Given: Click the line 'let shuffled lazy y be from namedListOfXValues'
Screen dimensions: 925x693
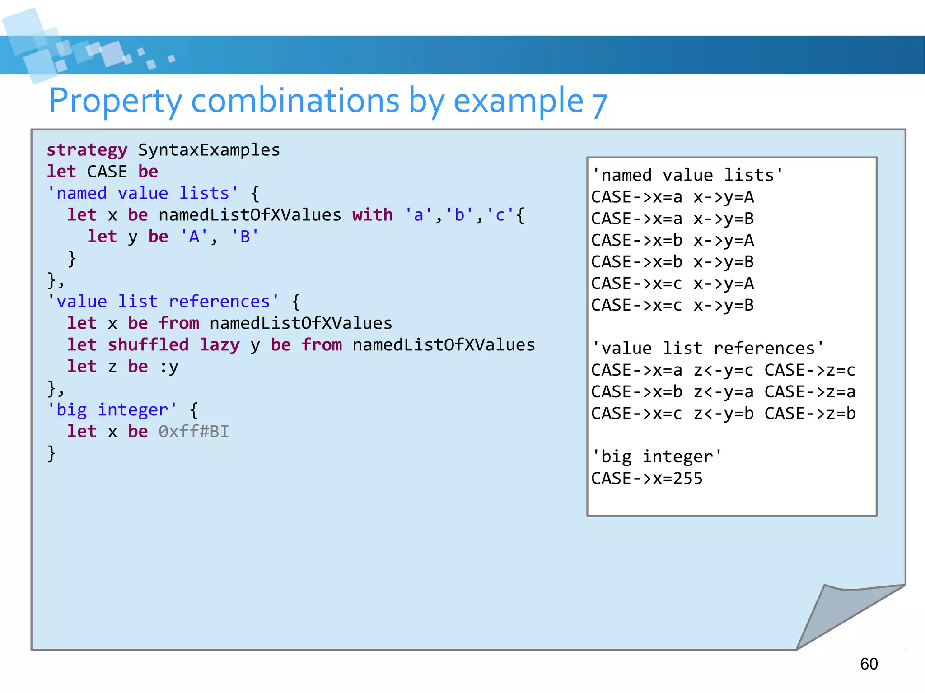Looking at the screenshot, I should pos(301,345).
